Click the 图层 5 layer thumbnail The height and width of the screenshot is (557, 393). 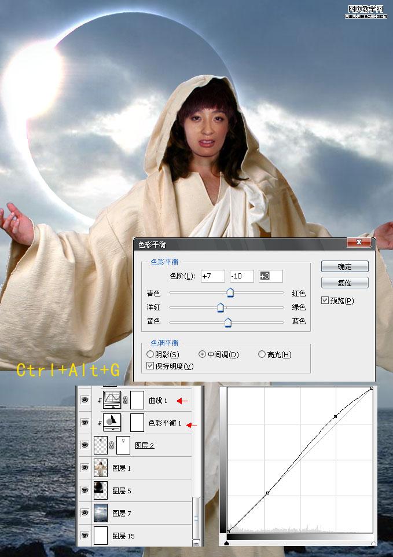(101, 490)
